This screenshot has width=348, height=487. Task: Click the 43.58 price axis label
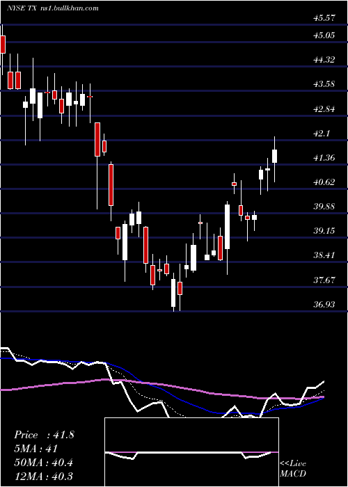[x=324, y=84]
